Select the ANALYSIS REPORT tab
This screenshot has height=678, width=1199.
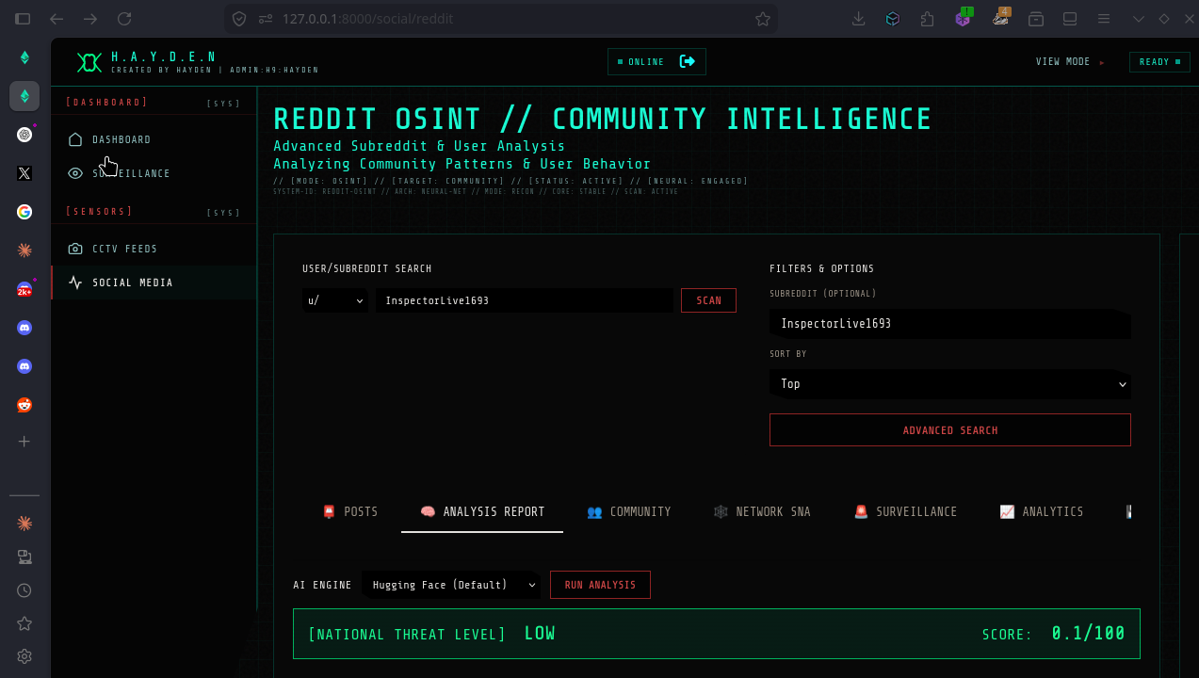pos(482,512)
